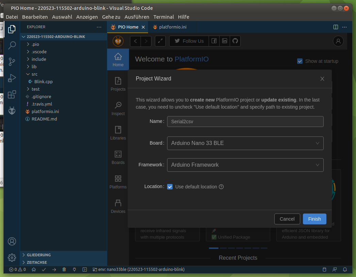Open the Terminal menu
Screen dimensions: 356x277
point(163,17)
